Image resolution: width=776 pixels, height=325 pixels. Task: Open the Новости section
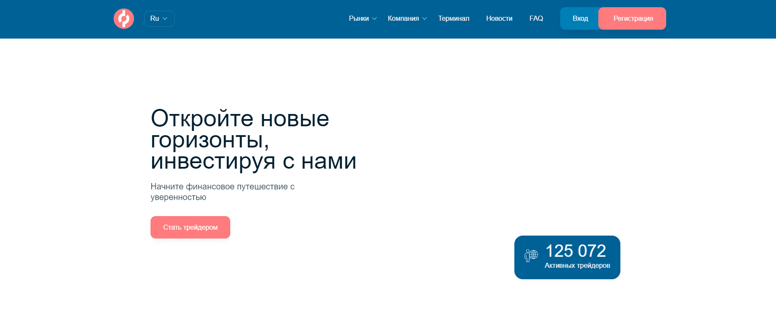[x=499, y=19]
